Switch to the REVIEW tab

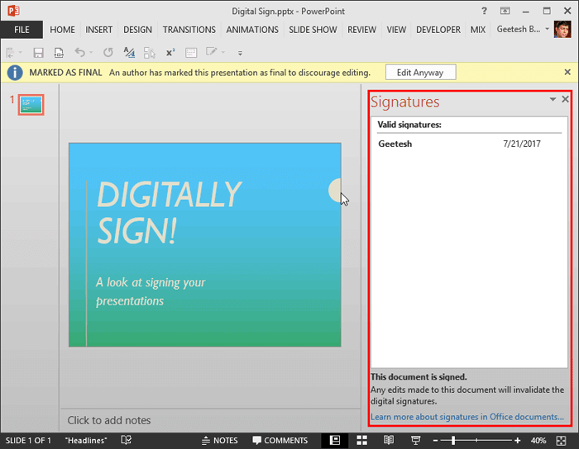click(361, 30)
